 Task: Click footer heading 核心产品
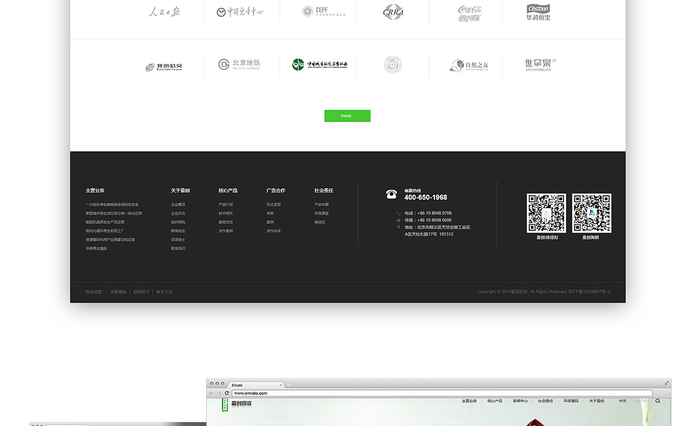(228, 191)
